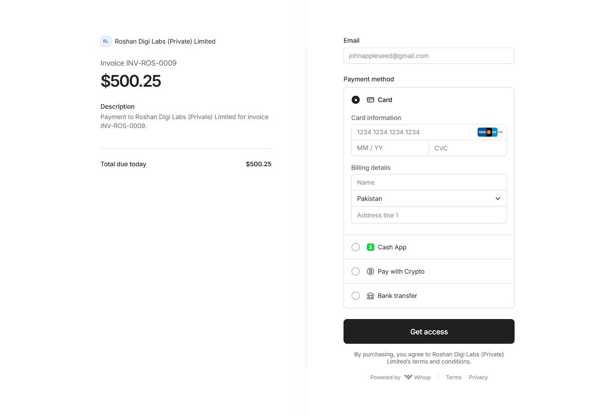Select the Cash App radio button

(356, 247)
